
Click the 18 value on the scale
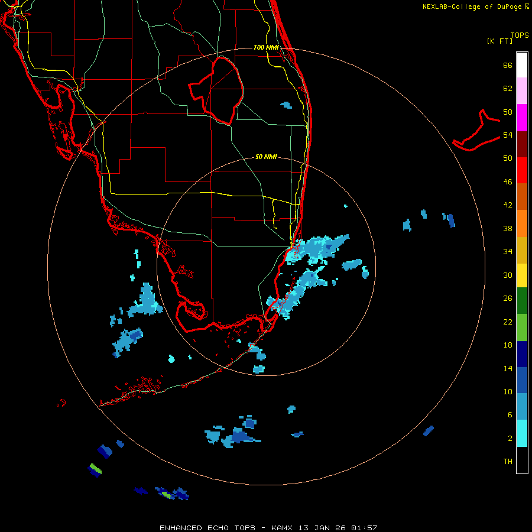tap(508, 345)
